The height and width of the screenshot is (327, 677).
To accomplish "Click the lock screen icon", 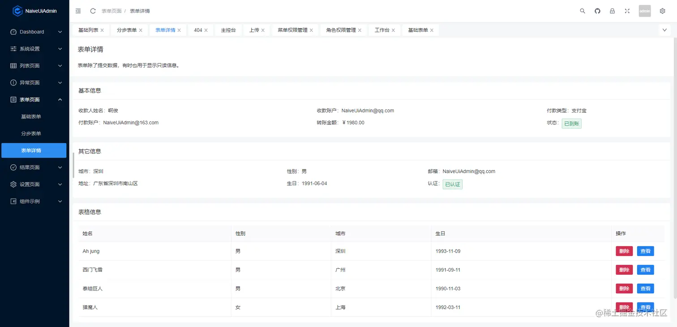I will tap(612, 11).
